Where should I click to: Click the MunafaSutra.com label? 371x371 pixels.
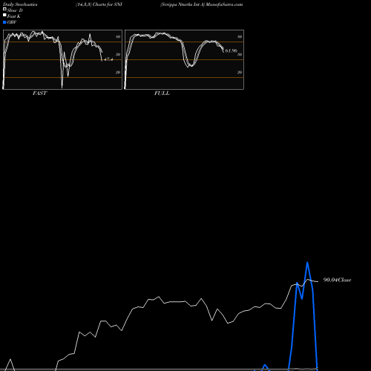click(224, 4)
